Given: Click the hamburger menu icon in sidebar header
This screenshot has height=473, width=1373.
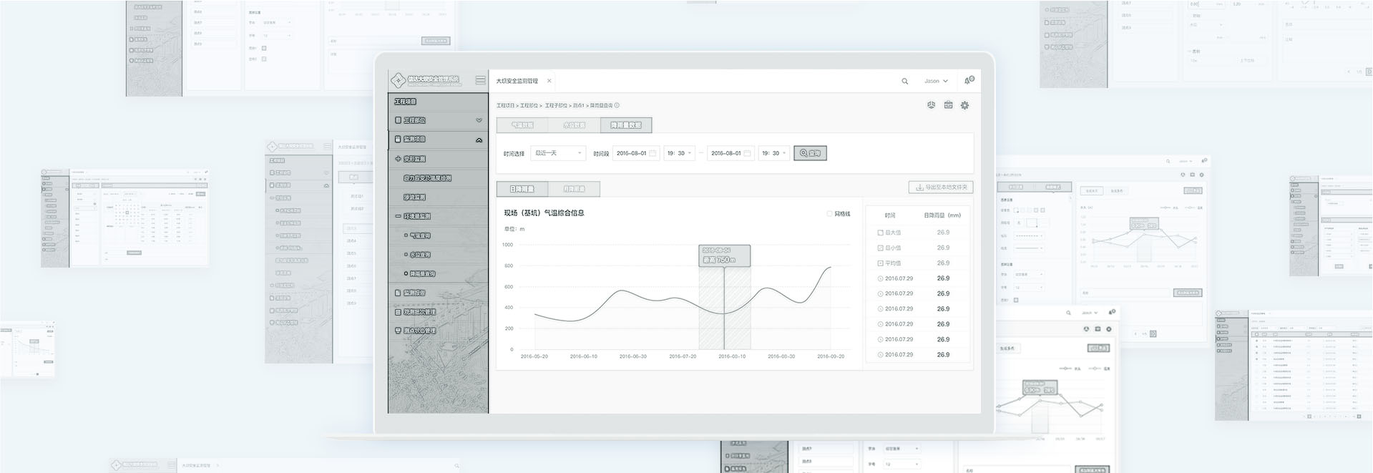Looking at the screenshot, I should point(480,80).
